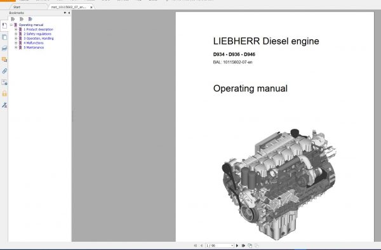This screenshot has width=381, height=250.
Task: Click the Bookmarks panel title
Action: (17, 13)
